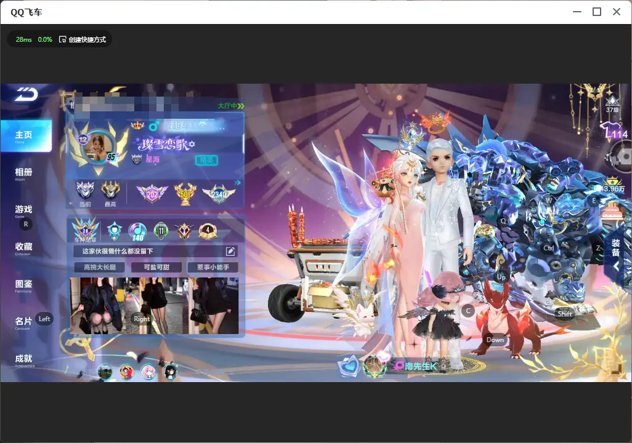Click the 最高 highest rank badge

pyautogui.click(x=110, y=194)
